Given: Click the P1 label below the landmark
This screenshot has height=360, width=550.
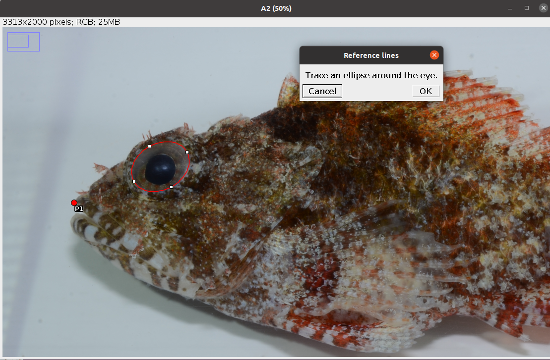Looking at the screenshot, I should click(79, 209).
